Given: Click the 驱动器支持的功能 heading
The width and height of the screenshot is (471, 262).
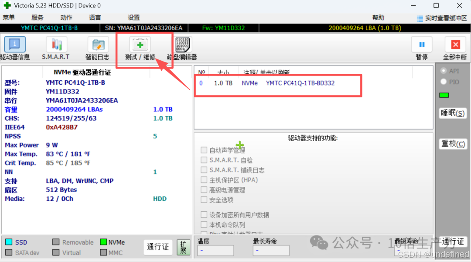Looking at the screenshot, I should [x=313, y=138].
